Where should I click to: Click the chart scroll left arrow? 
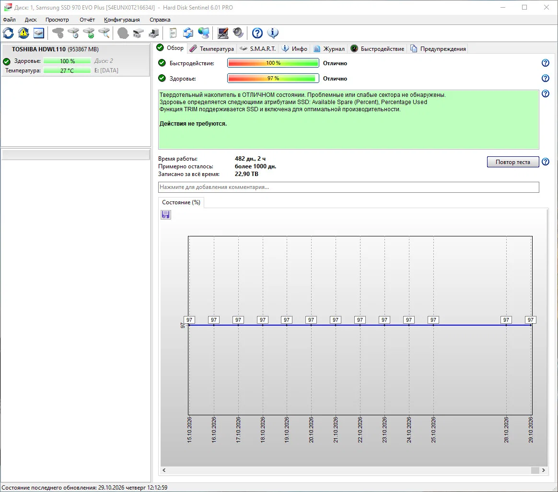click(164, 470)
